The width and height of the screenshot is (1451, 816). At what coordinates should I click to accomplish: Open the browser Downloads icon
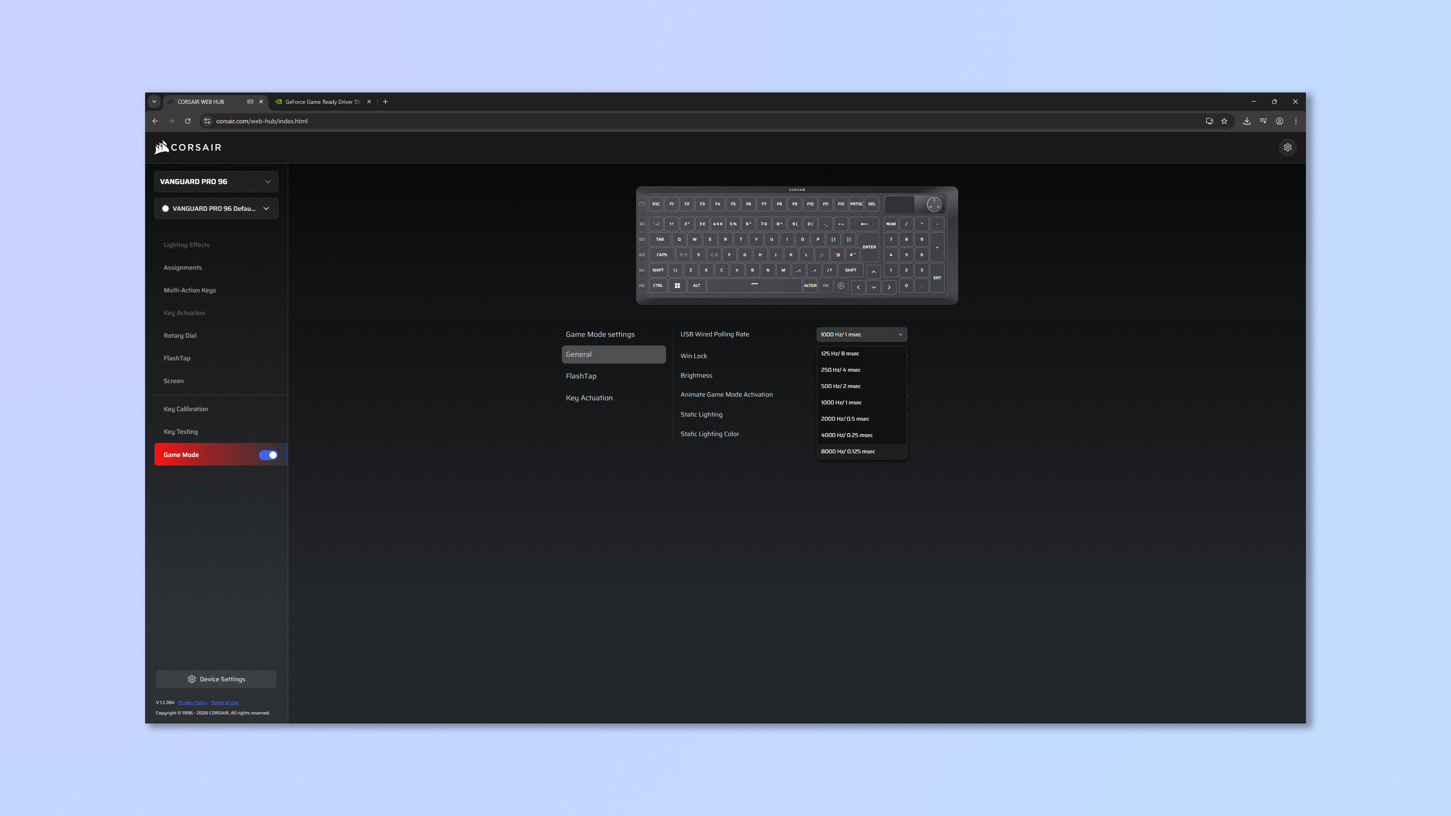click(x=1246, y=121)
